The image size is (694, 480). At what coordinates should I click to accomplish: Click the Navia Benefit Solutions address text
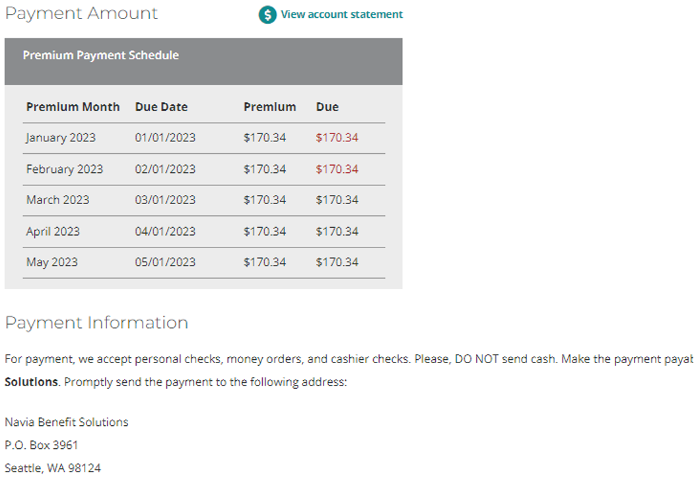point(66,422)
